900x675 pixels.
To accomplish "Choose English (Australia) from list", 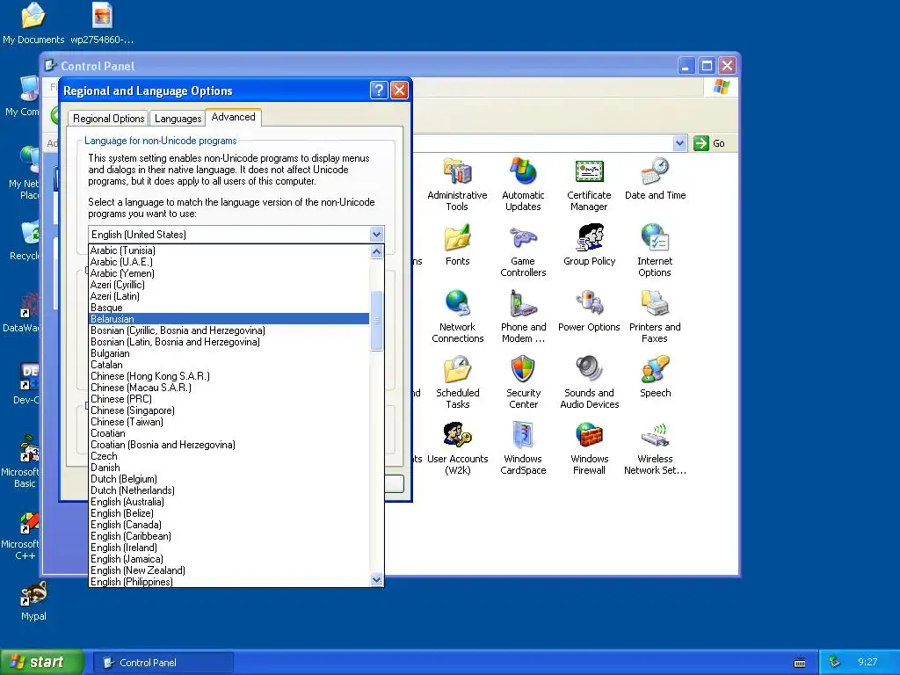I will (x=229, y=502).
